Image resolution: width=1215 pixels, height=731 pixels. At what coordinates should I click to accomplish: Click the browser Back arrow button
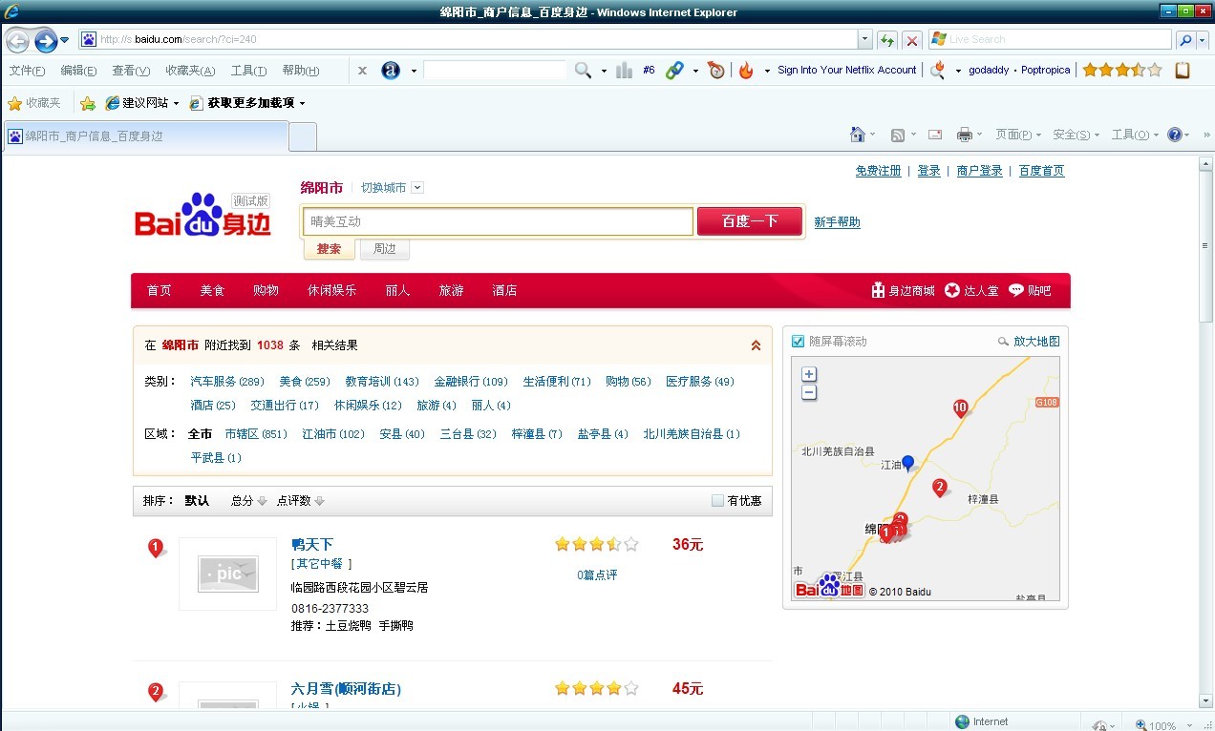[x=17, y=40]
